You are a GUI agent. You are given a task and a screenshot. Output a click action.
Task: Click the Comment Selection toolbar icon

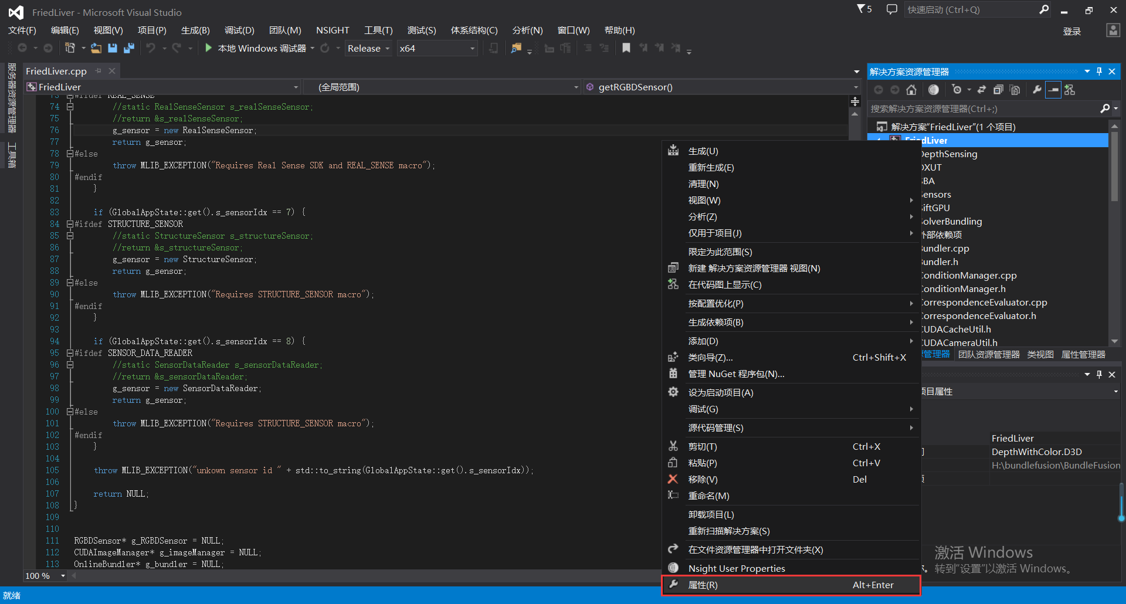(588, 48)
